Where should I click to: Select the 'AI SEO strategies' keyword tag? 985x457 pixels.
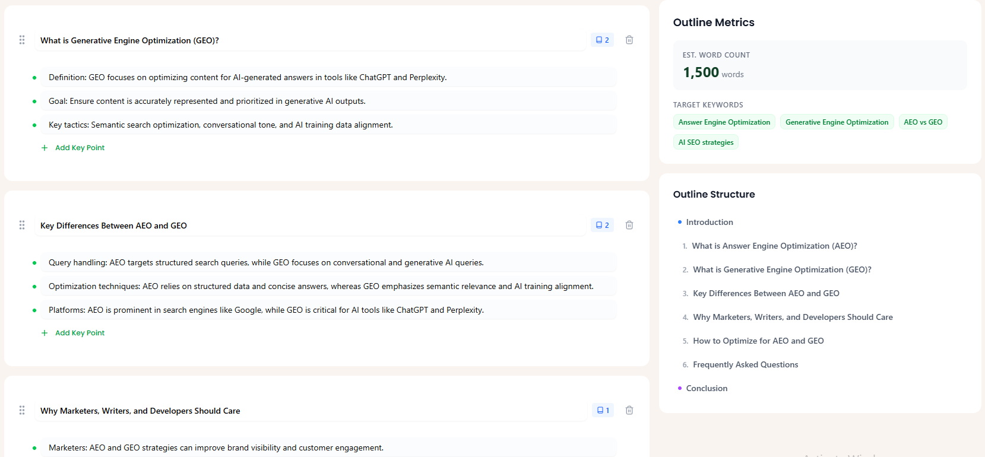(705, 142)
